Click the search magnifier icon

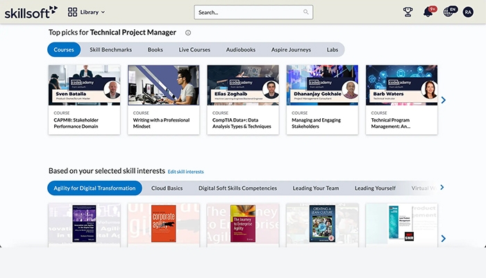coord(306,12)
